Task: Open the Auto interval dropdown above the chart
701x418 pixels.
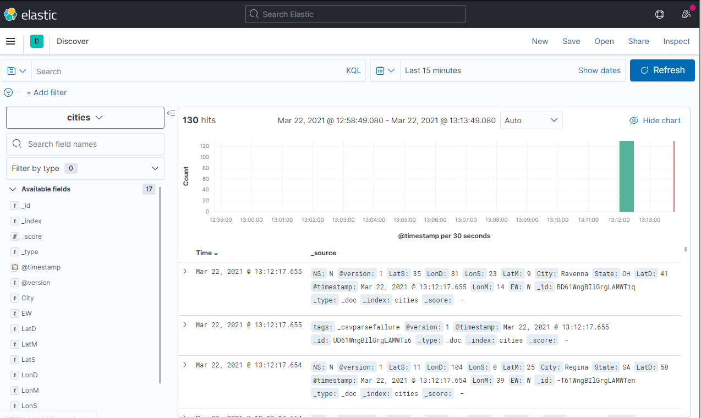Action: [530, 120]
